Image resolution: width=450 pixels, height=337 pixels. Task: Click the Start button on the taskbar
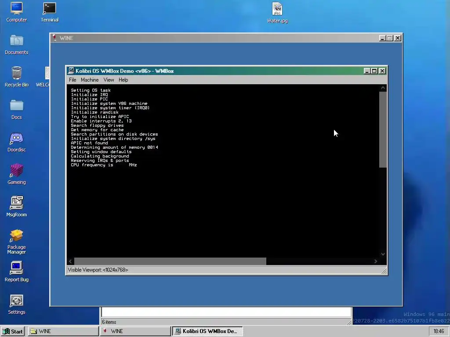(13, 331)
